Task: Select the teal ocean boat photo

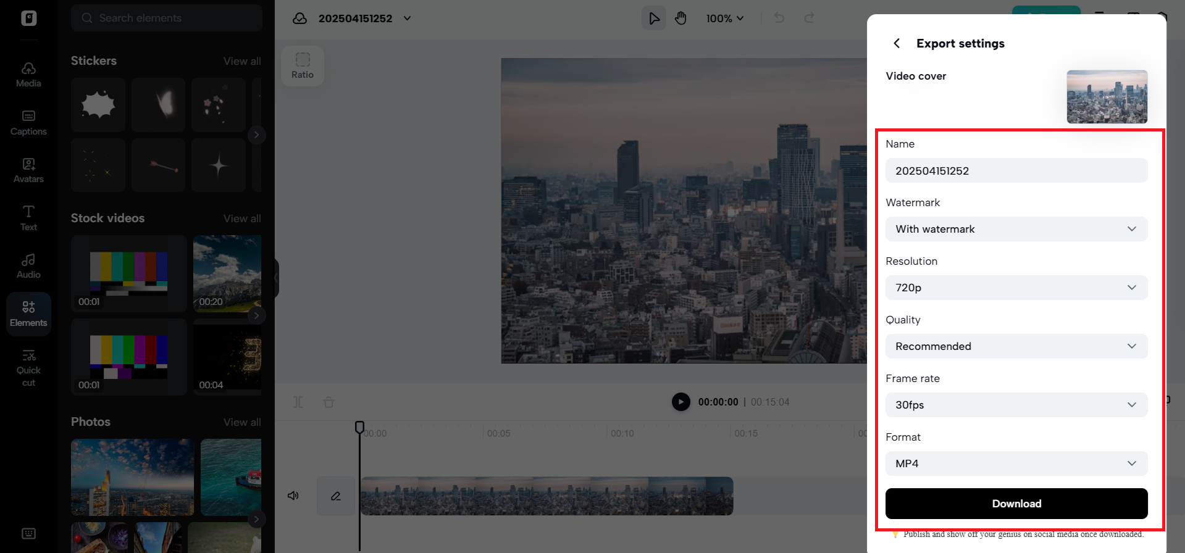Action: (x=231, y=477)
